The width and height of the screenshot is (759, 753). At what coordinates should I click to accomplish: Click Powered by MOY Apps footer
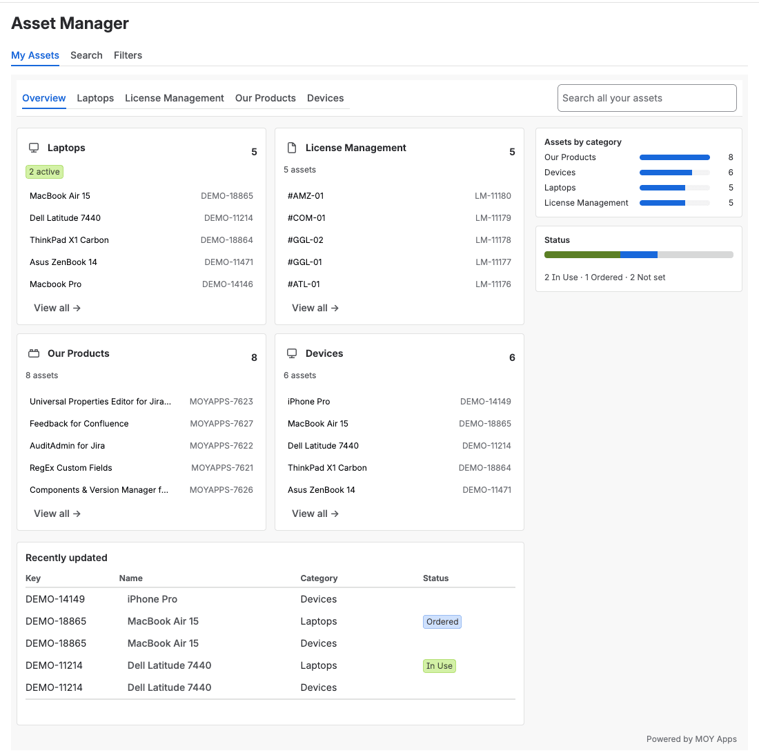pos(691,739)
